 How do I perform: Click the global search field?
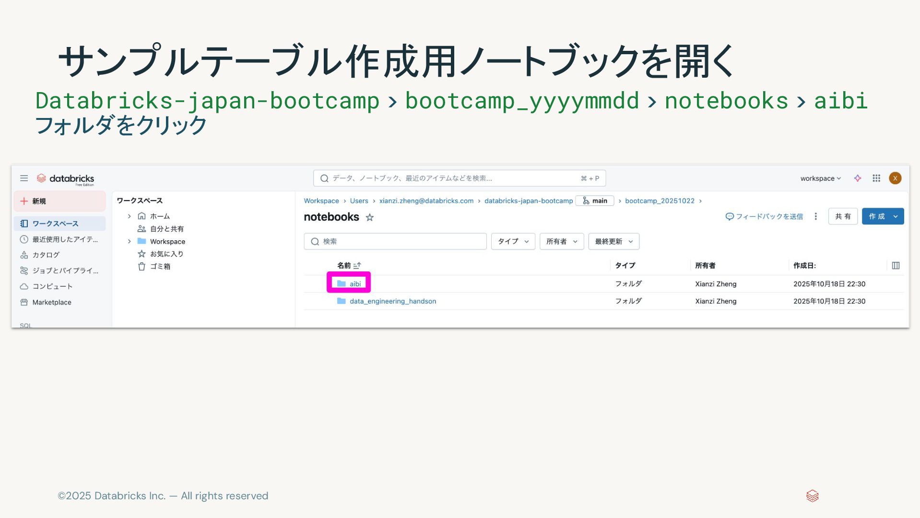click(x=459, y=178)
